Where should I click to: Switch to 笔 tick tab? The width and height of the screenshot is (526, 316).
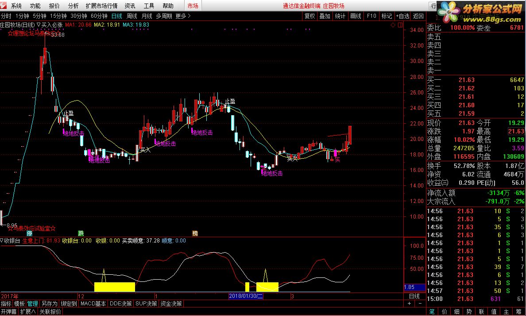click(x=432, y=312)
